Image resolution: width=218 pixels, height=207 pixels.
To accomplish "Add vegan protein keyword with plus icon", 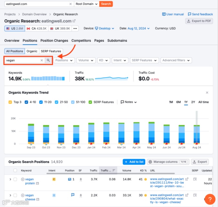I will tap(23, 179).
